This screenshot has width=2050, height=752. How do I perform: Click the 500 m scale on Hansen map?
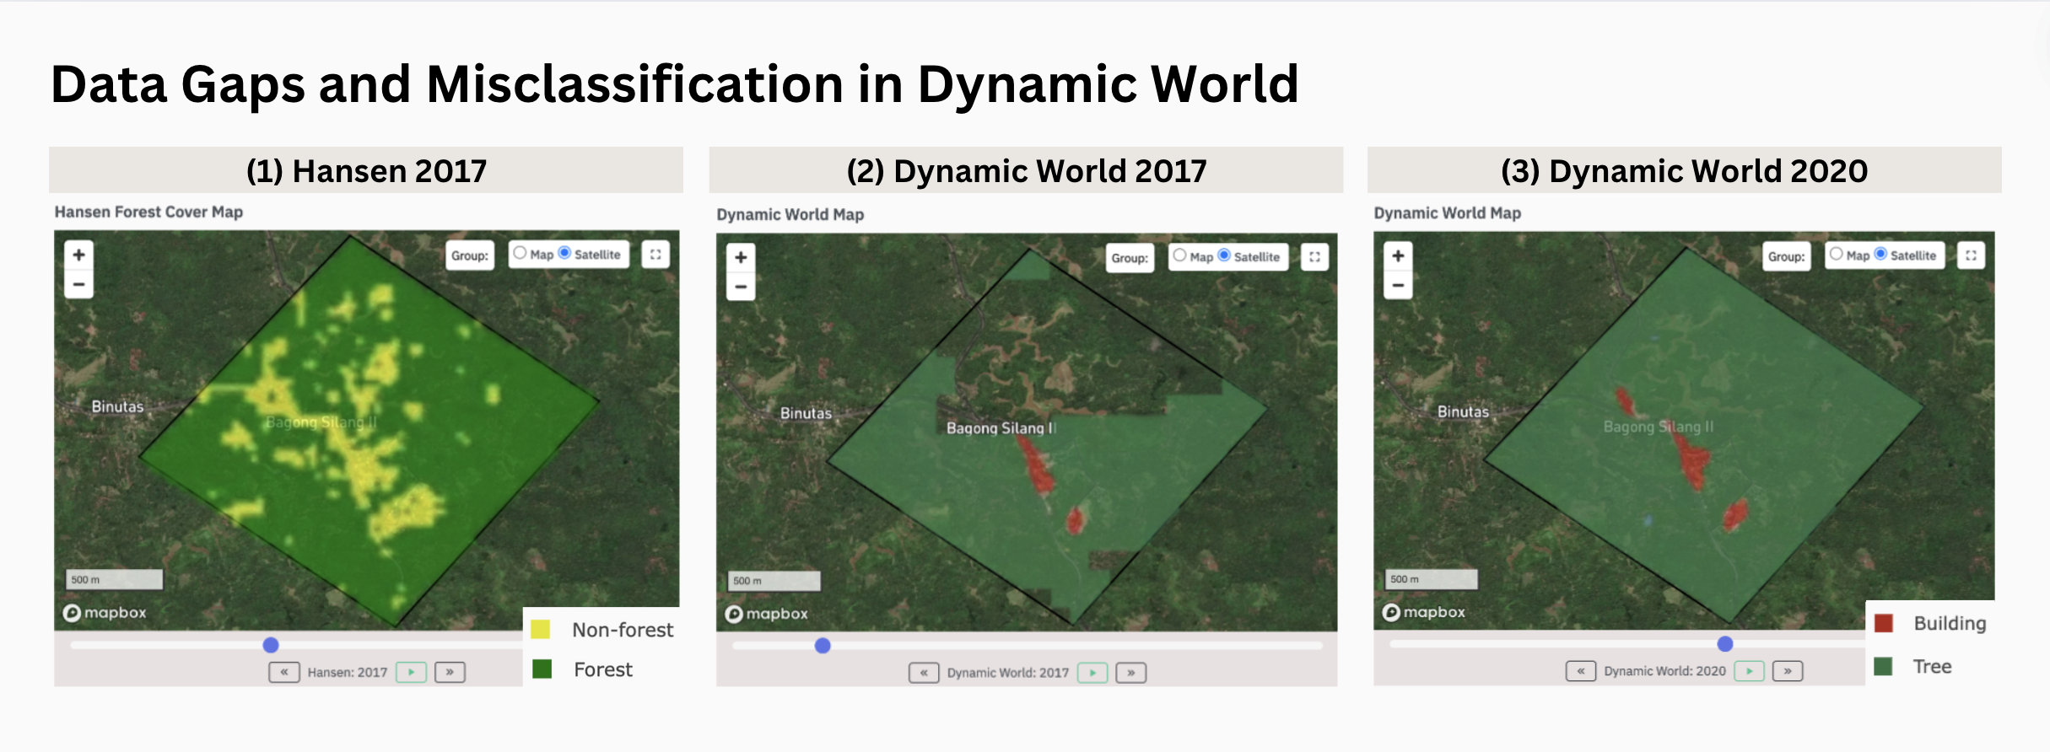[114, 579]
